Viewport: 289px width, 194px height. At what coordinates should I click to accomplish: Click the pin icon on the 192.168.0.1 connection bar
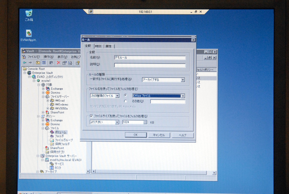(91, 12)
